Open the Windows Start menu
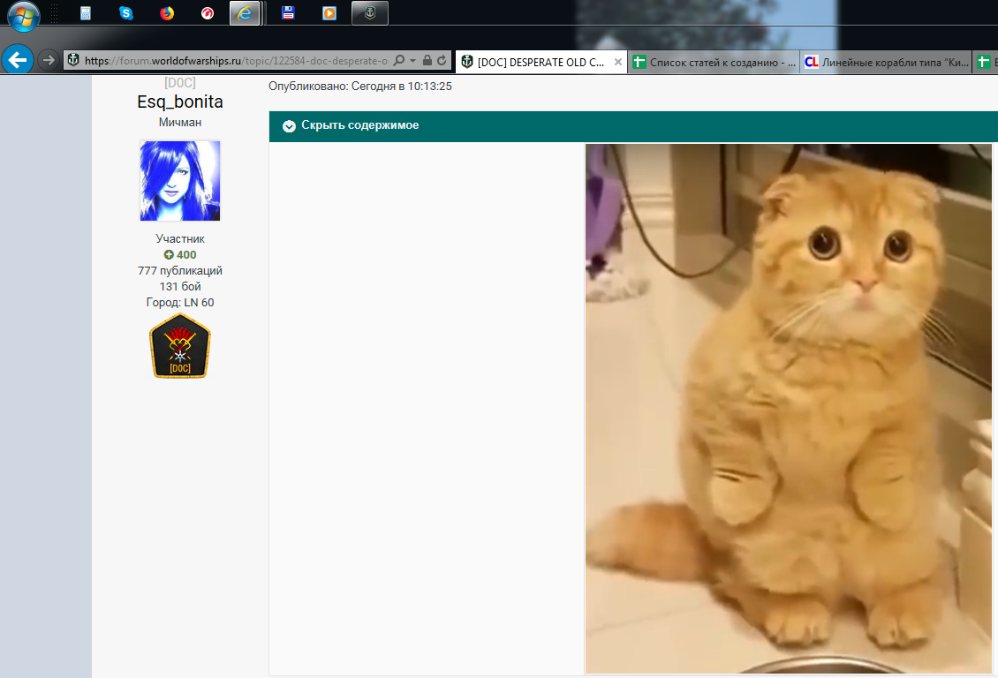Image resolution: width=998 pixels, height=678 pixels. coord(24,14)
